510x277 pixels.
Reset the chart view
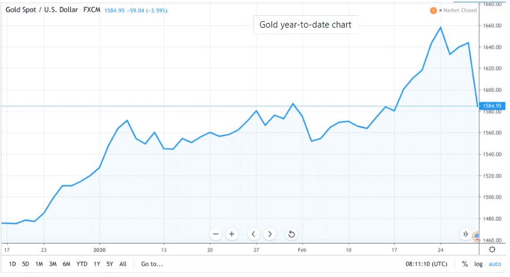[291, 234]
